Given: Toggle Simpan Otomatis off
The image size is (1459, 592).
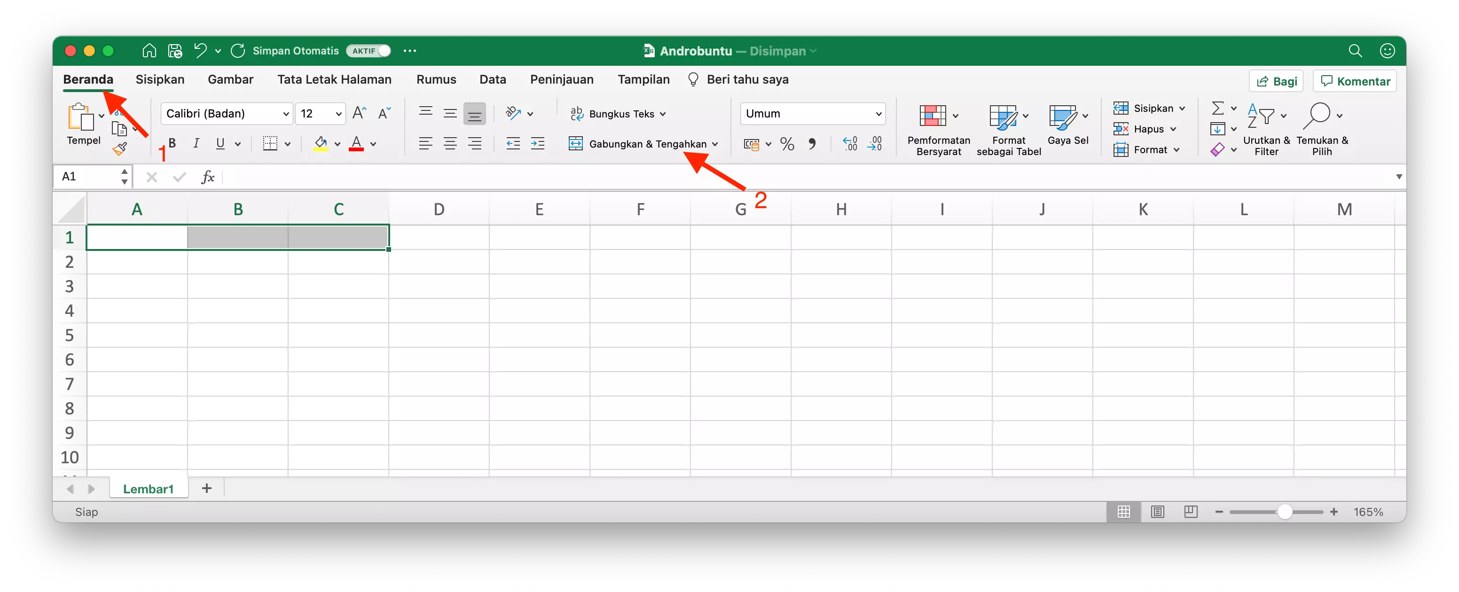Looking at the screenshot, I should coord(368,50).
